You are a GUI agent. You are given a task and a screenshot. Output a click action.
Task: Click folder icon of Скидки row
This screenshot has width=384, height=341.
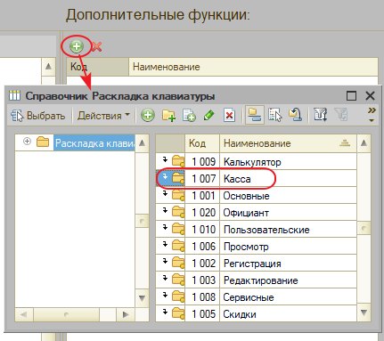178,313
